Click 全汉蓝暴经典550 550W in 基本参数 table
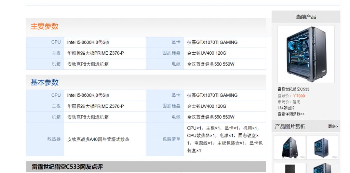 (211, 117)
